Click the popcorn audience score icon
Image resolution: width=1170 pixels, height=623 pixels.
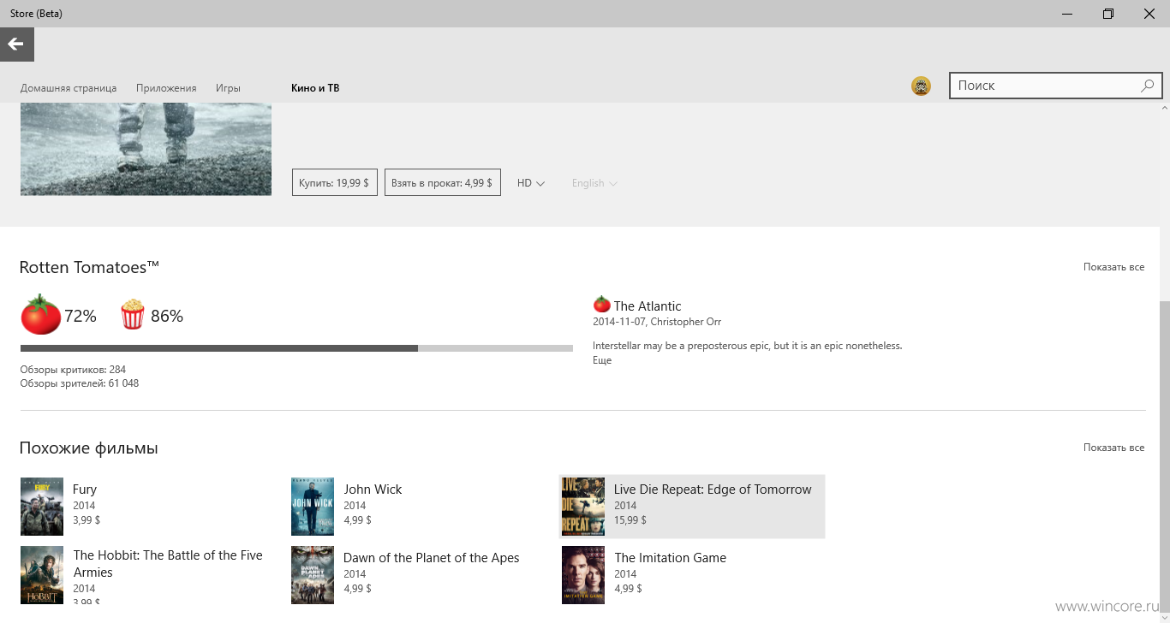[x=133, y=315]
